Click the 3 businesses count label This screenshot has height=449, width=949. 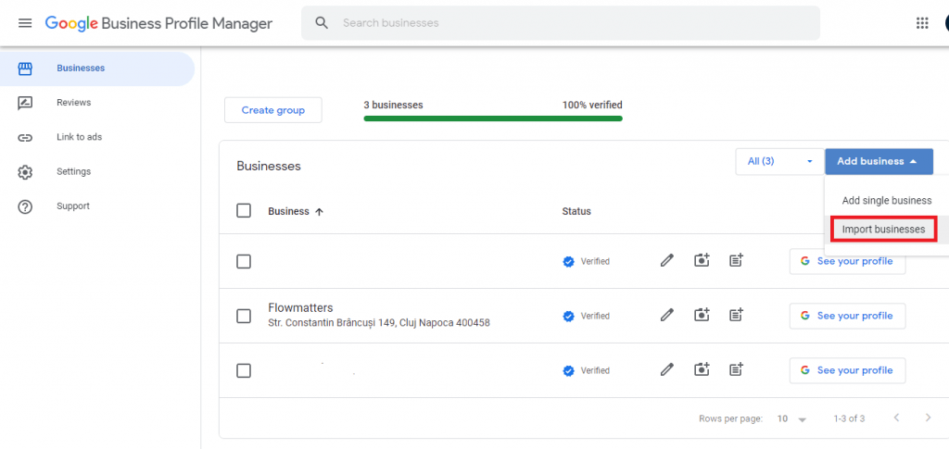pyautogui.click(x=393, y=106)
